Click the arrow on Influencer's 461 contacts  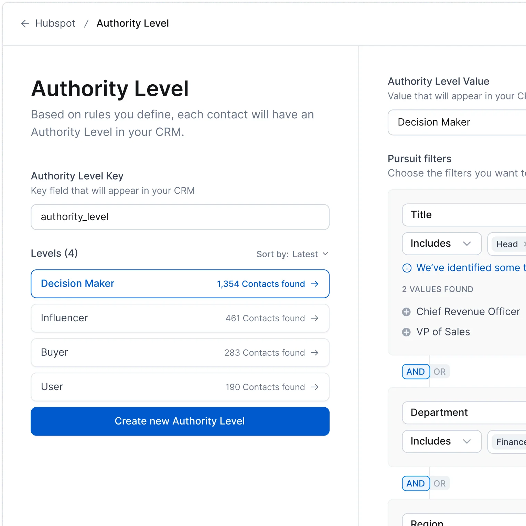tap(315, 318)
